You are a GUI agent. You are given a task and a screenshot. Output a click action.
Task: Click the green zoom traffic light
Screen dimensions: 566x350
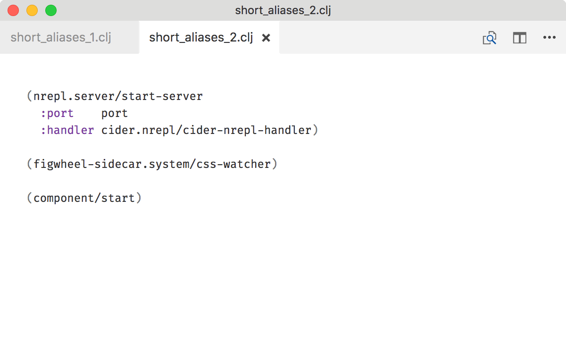pyautogui.click(x=50, y=9)
